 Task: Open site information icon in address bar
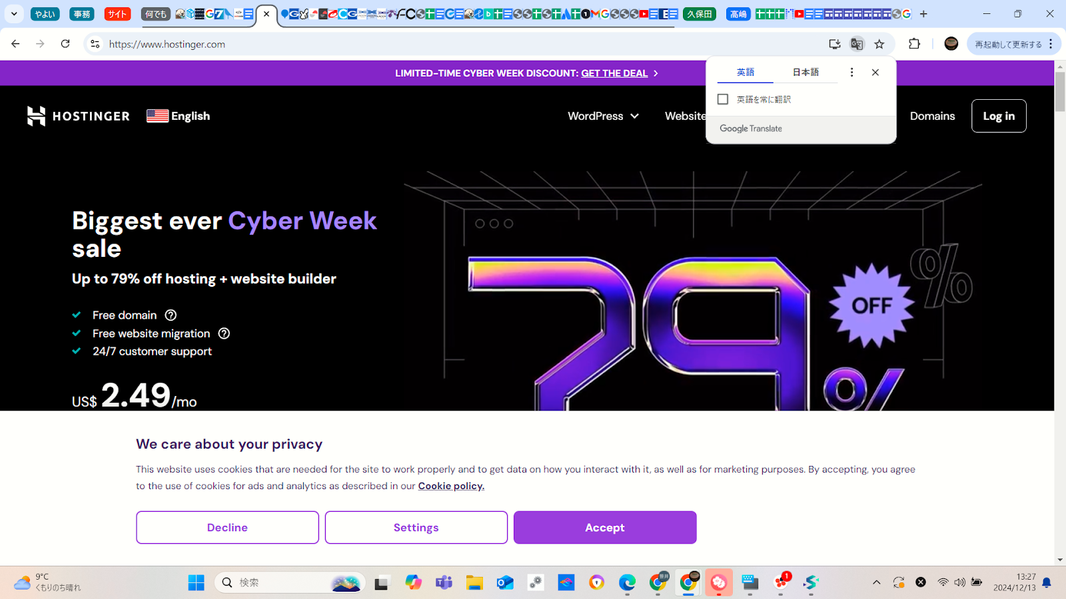(95, 44)
